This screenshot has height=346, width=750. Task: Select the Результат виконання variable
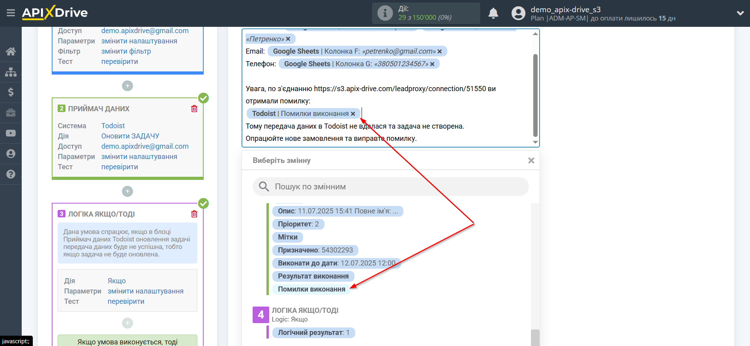point(313,276)
